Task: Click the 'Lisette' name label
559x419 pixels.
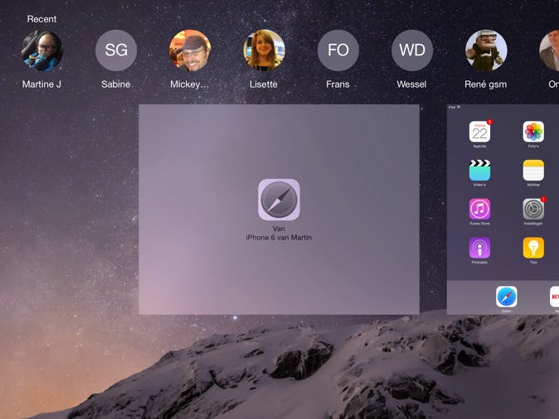Action: click(x=264, y=84)
